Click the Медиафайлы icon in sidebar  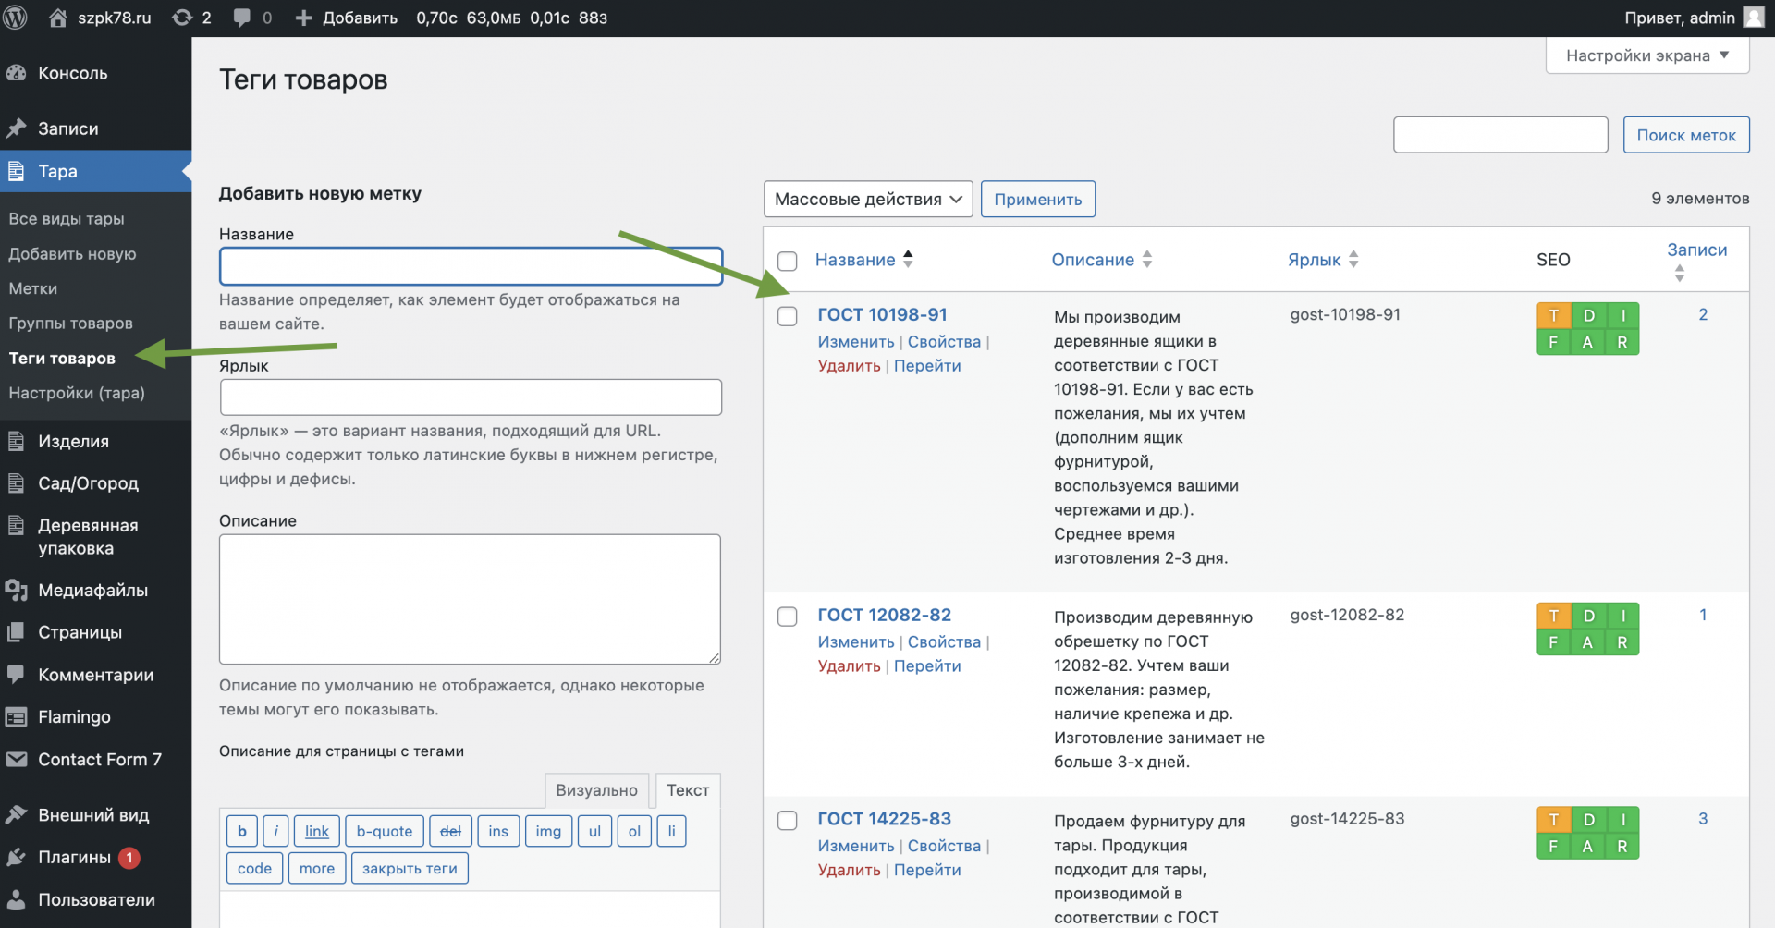[17, 590]
